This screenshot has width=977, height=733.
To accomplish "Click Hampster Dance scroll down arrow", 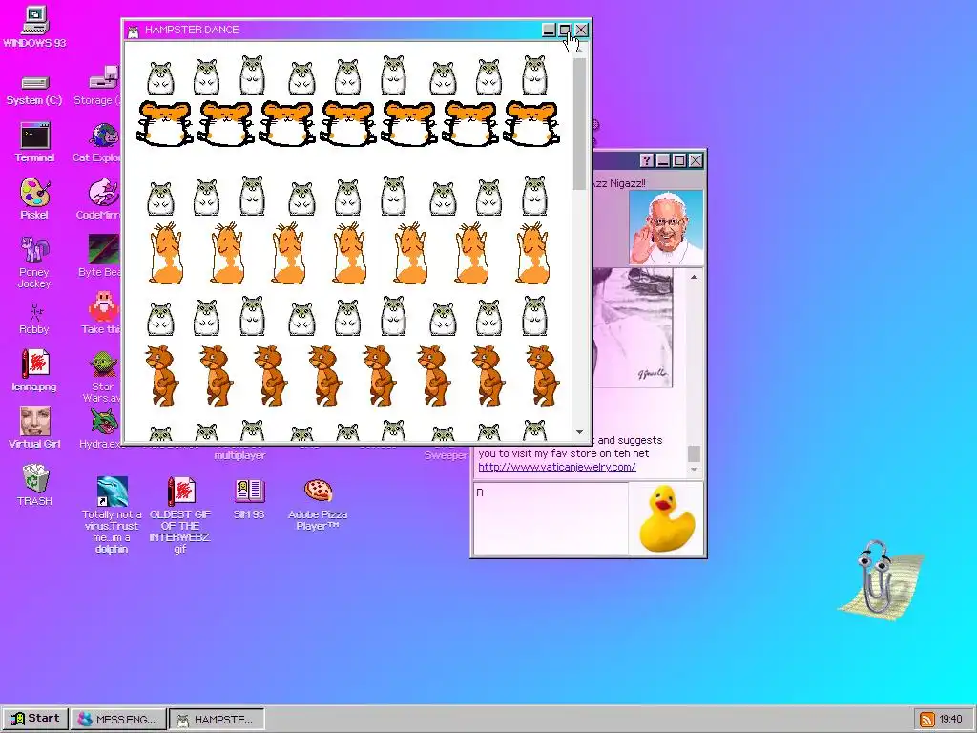I will click(579, 432).
